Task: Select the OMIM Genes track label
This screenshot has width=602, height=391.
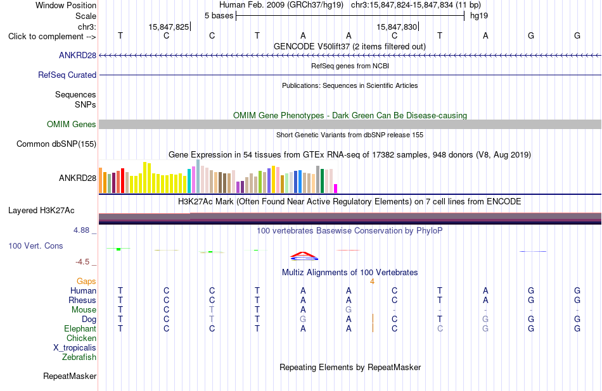Action: point(71,124)
